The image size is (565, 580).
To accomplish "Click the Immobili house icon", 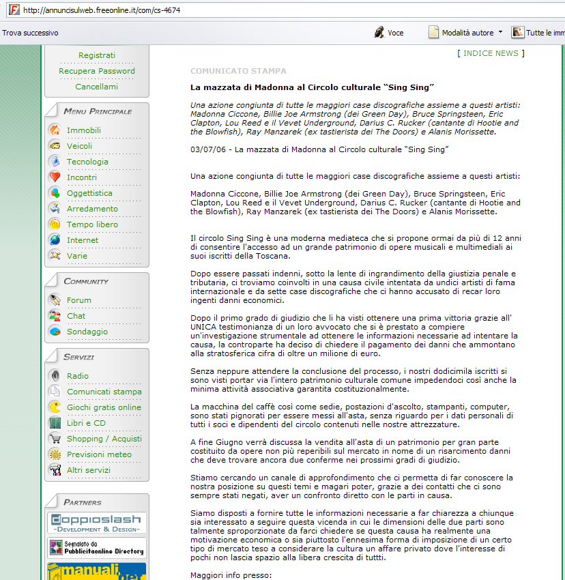I will point(55,130).
